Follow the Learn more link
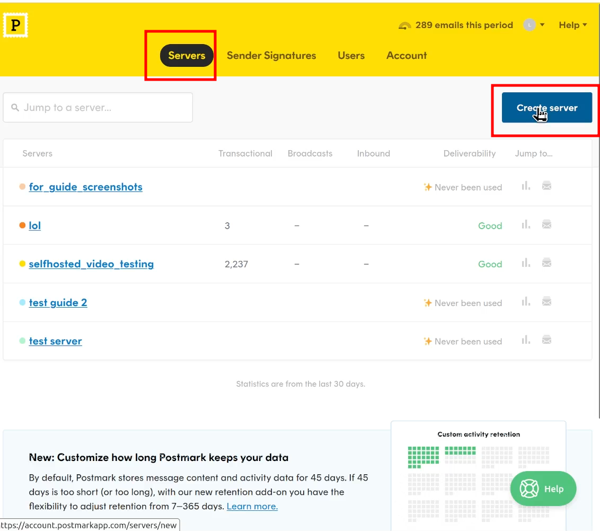The height and width of the screenshot is (531, 600). (252, 506)
